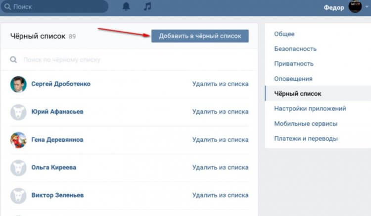Click the magnifier icon in top search bar
Image resolution: width=371 pixels, height=216 pixels.
pos(7,6)
